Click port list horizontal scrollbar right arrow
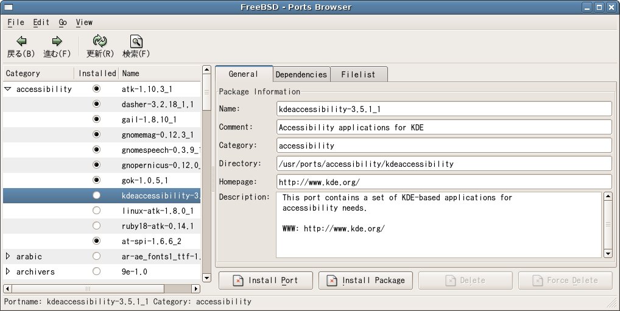Image resolution: width=620 pixels, height=311 pixels. pos(196,288)
